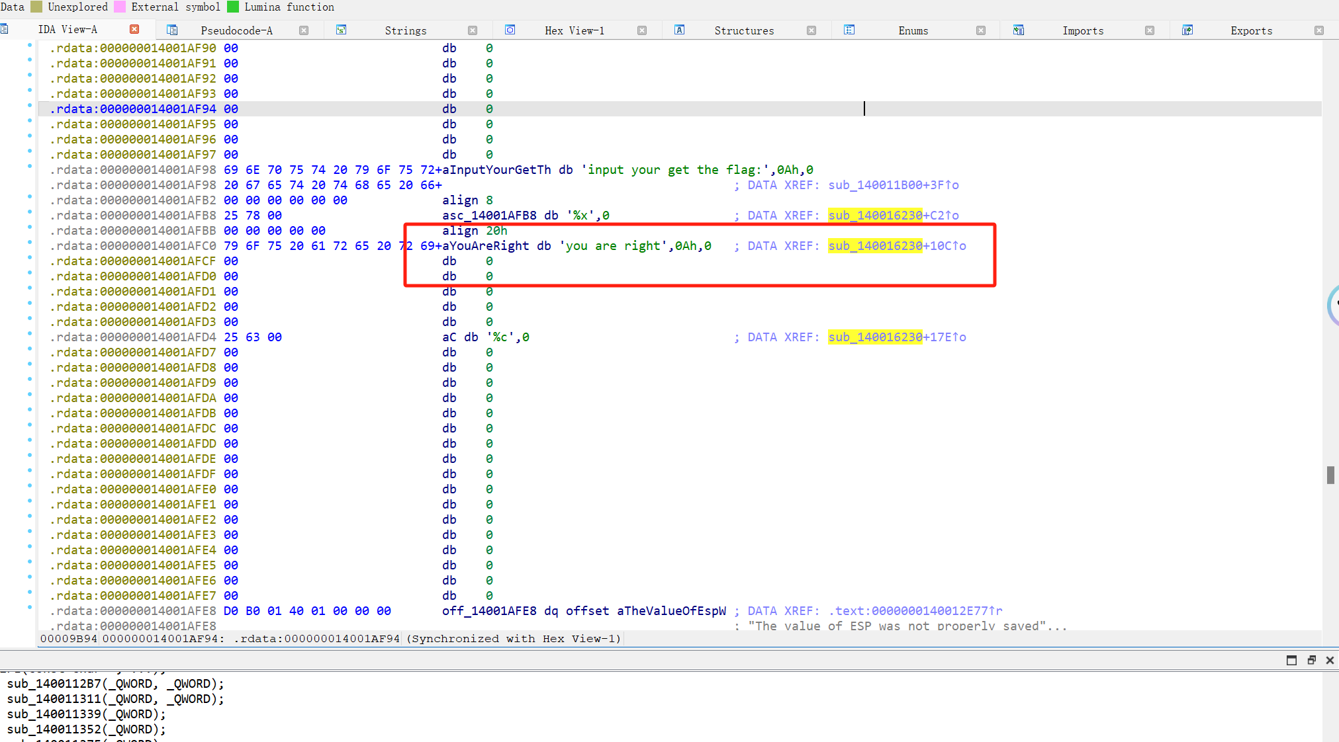Click the green Lumina function legend swatch

point(233,7)
